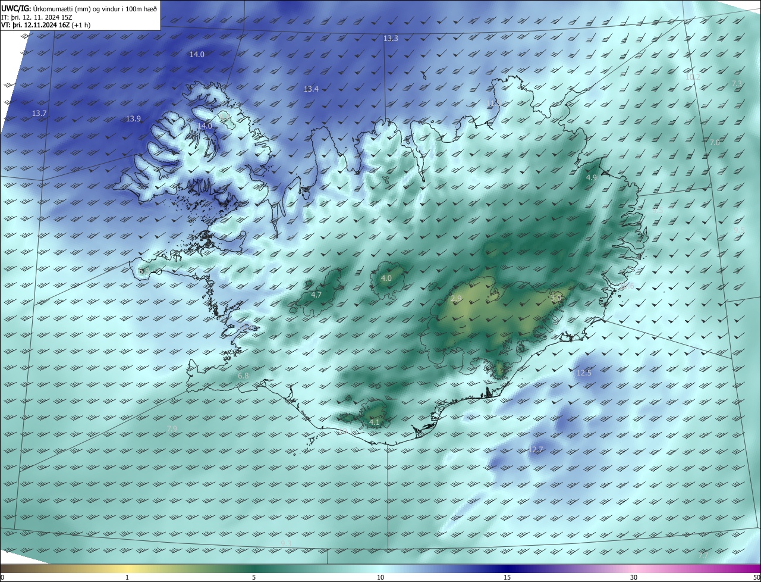This screenshot has height=582, width=761.
Task: Click the 7.0 value east of Iceland
Action: (715, 143)
